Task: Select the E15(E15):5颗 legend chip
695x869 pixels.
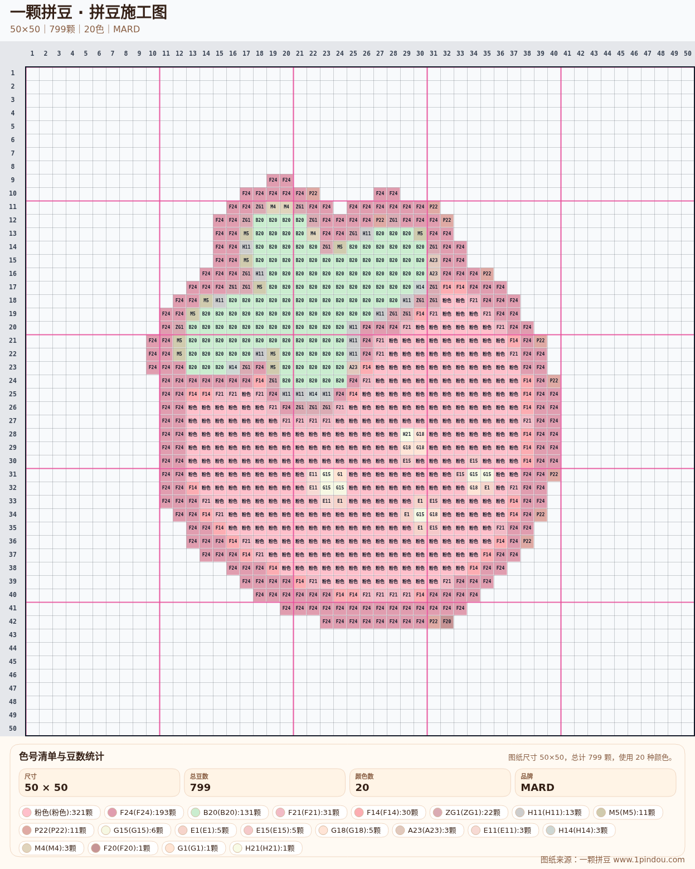Action: click(276, 830)
